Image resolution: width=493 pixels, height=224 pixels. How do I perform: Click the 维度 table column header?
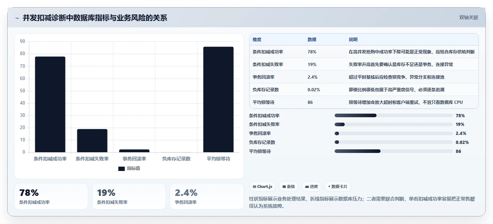pos(257,39)
